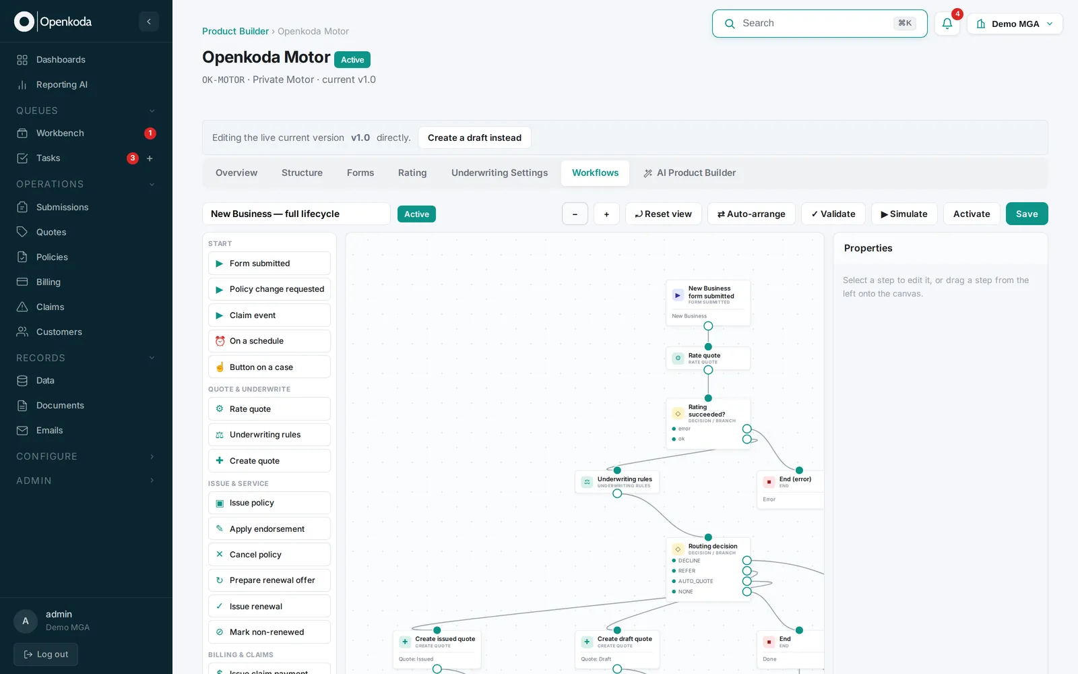Click the Policies document icon

pos(22,257)
